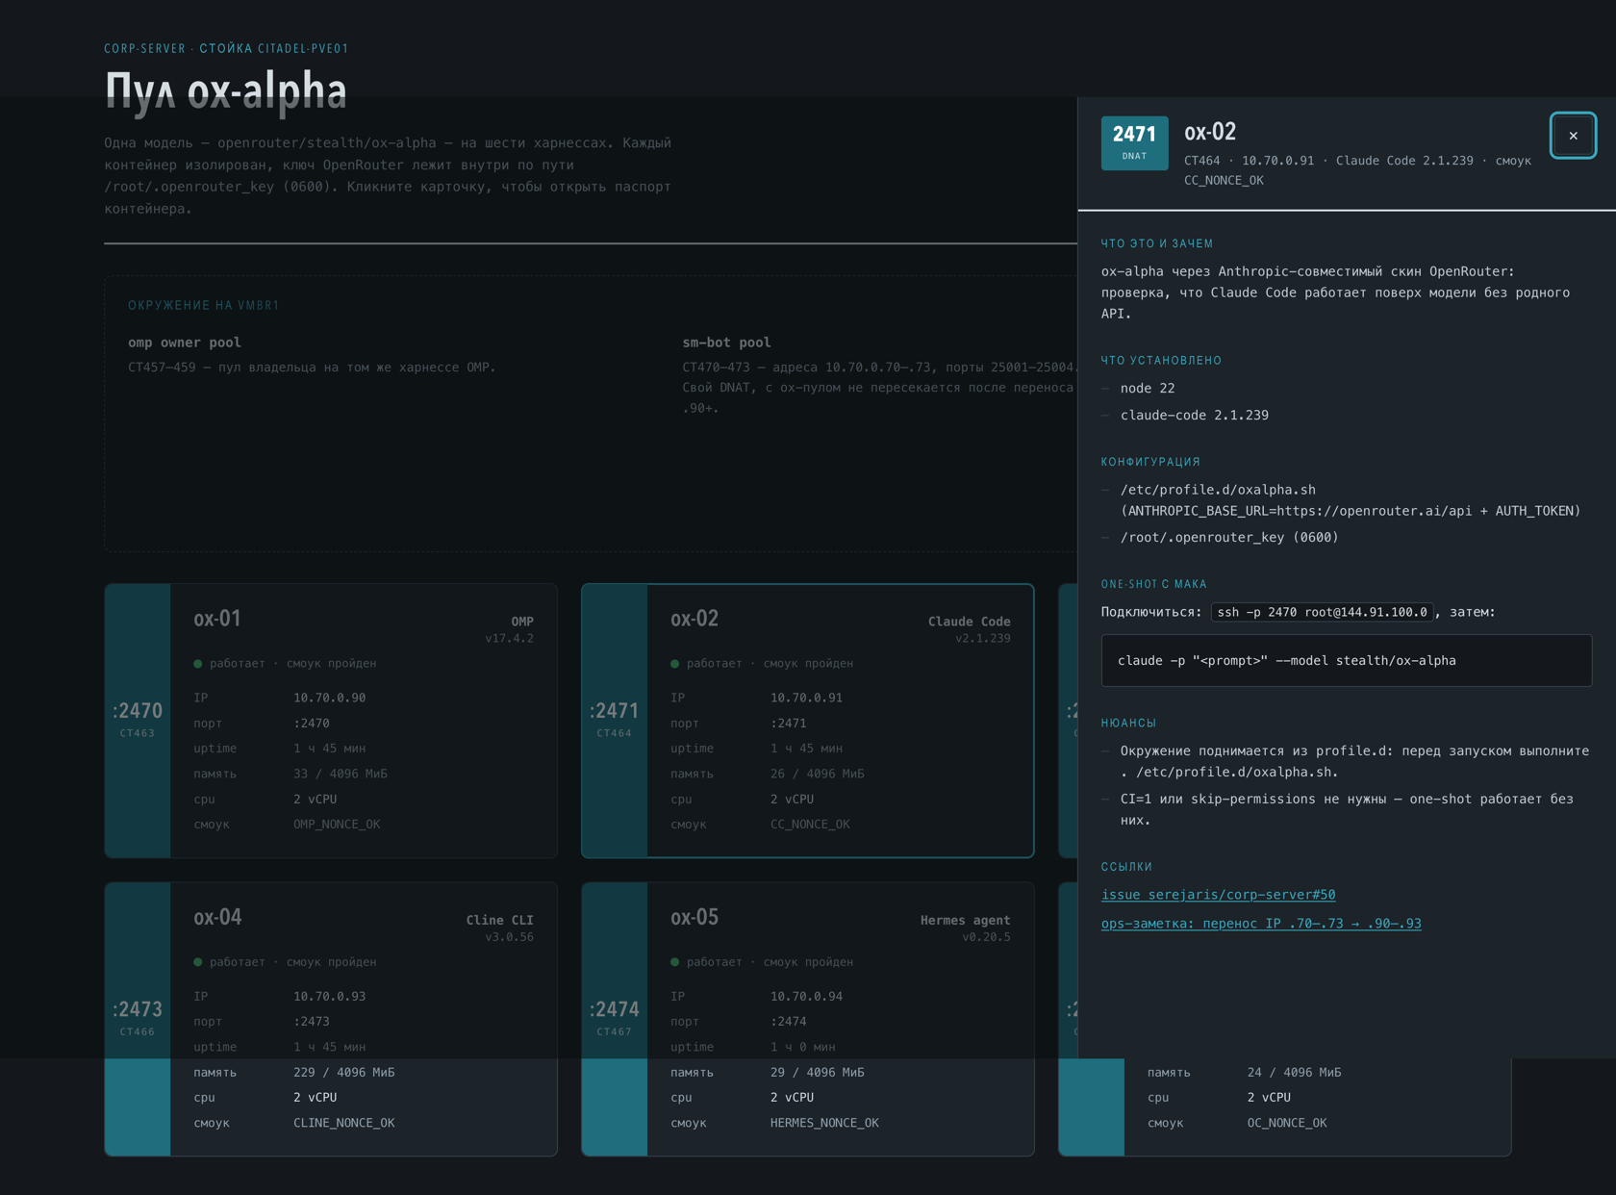Open the ox-01 OMP container card
1616x1195 pixels.
tap(331, 721)
